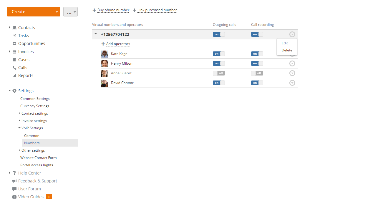
Task: Collapse the +12567704122 number row
Action: click(95, 34)
